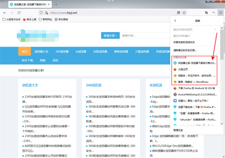Reload the current page
This screenshot has height=158, width=225.
(19, 13)
